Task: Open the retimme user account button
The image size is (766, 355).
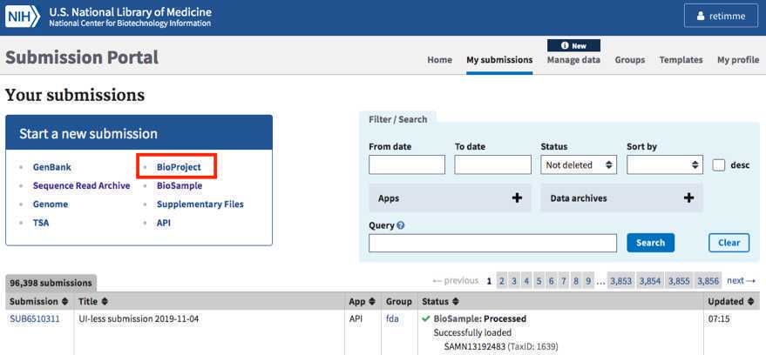Action: point(721,16)
